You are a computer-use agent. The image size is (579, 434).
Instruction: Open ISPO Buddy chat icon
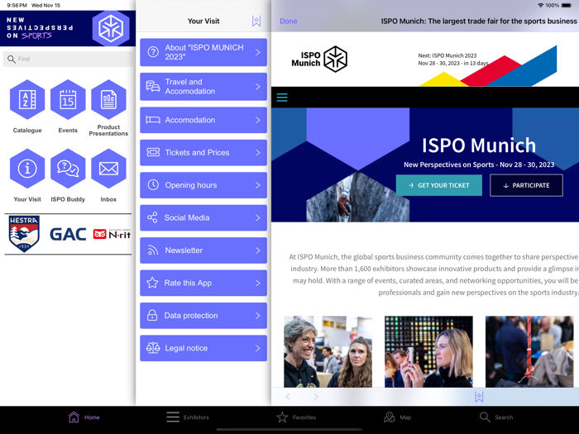point(68,169)
